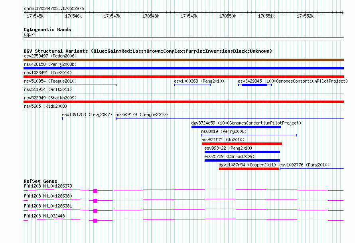Click the 170545k ruler tick label
355x243 pixels.
[x=35, y=16]
